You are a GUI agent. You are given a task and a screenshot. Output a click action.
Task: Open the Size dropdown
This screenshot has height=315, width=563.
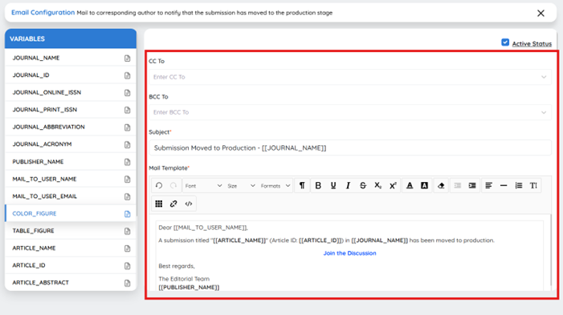[241, 186]
